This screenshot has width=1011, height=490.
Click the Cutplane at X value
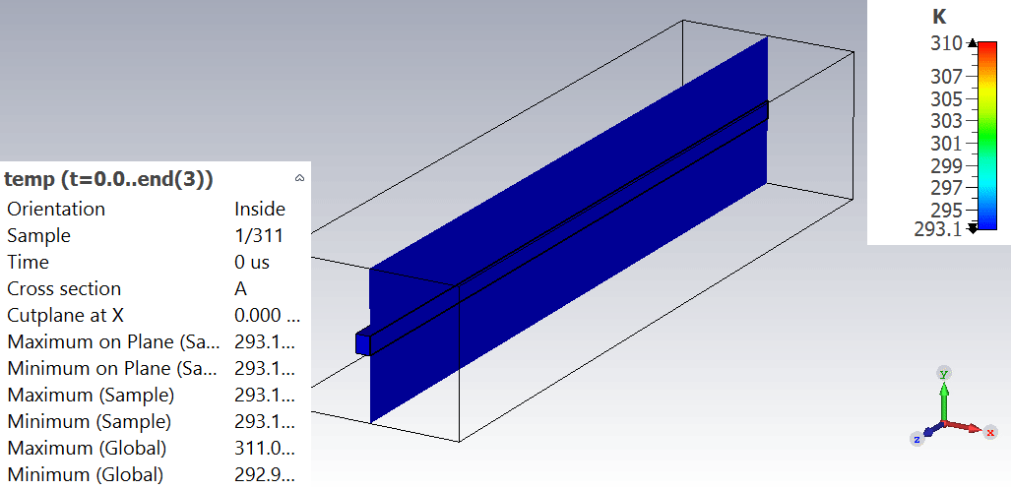pos(267,315)
